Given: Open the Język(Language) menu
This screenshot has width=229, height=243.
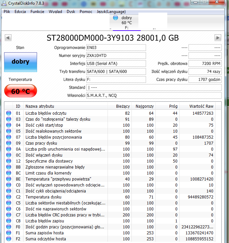Looking at the screenshot, I should (x=111, y=12).
